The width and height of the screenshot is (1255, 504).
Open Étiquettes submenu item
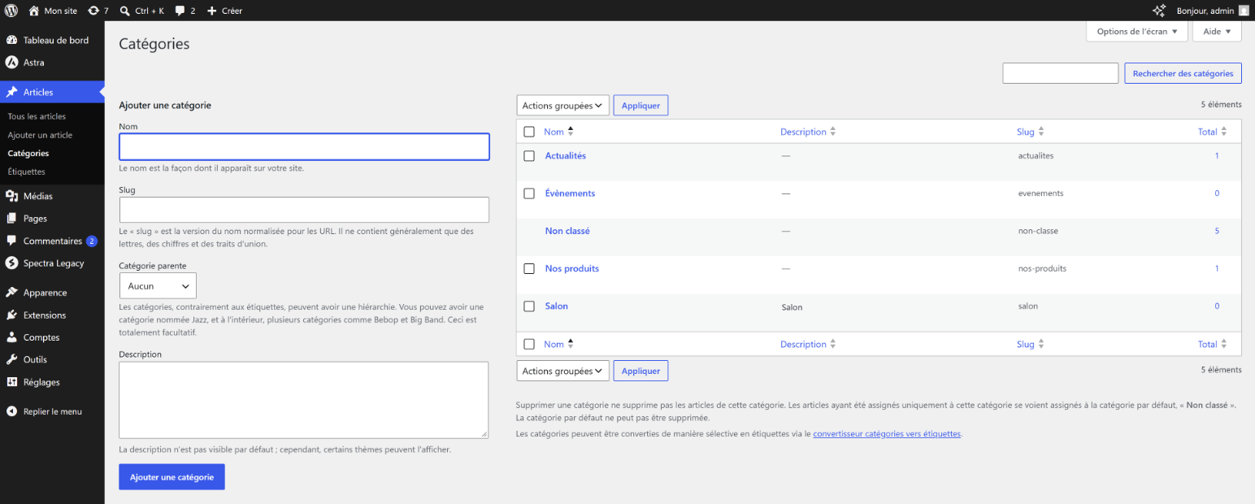[27, 172]
